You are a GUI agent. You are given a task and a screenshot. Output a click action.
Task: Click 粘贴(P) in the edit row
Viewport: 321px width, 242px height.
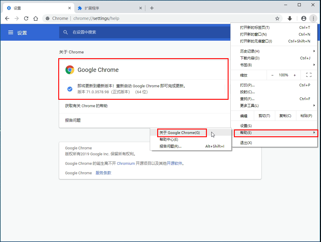click(x=306, y=116)
